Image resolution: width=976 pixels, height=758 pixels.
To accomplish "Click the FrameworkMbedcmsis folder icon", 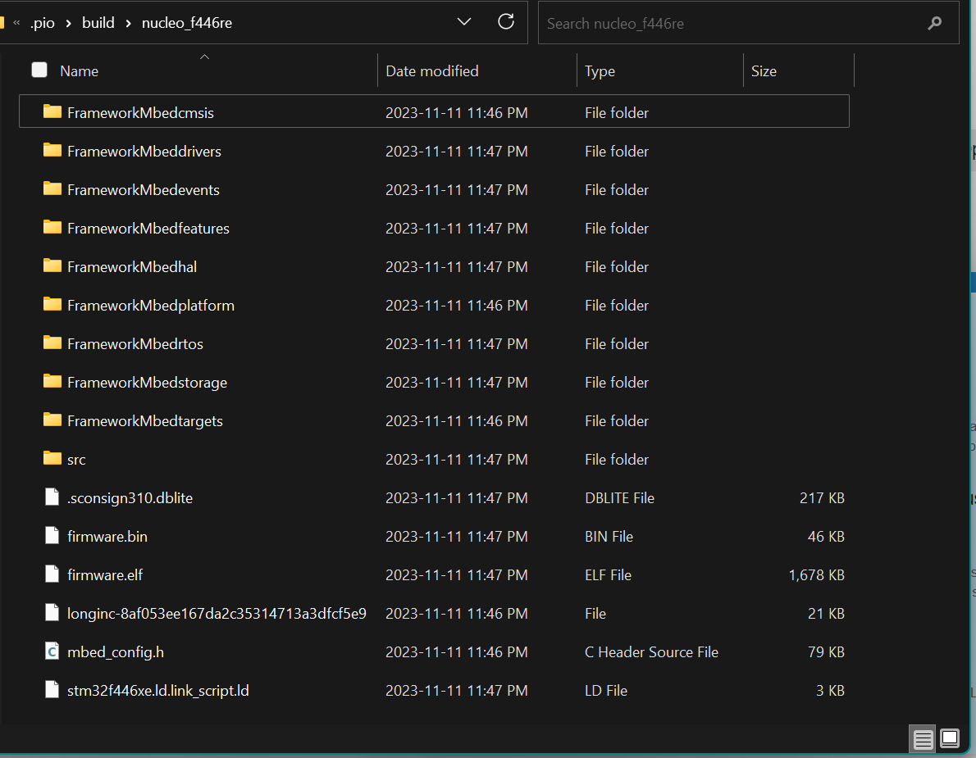I will (x=52, y=112).
